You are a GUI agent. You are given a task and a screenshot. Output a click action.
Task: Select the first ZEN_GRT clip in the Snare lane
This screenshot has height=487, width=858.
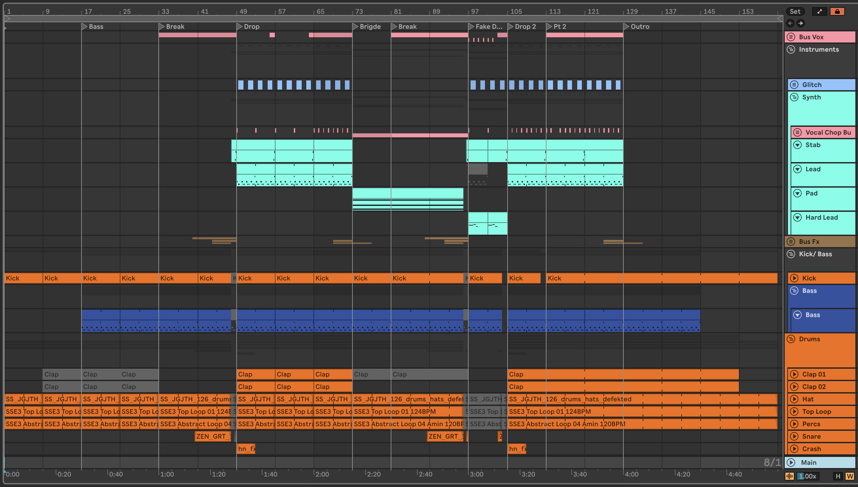(x=213, y=436)
